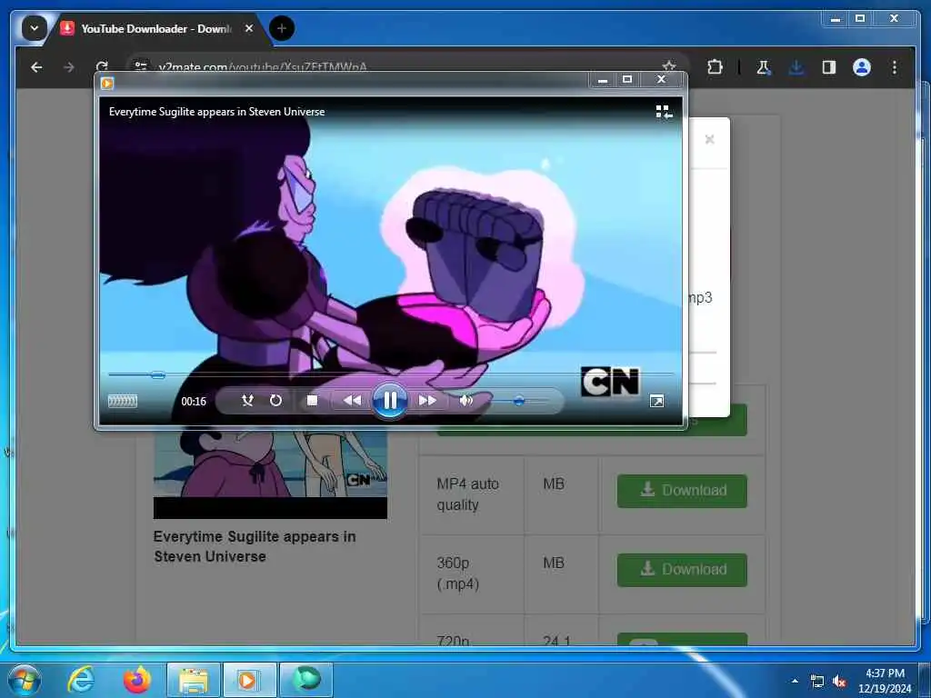This screenshot has height=698, width=931.
Task: Open the network tray icon
Action: coord(817,682)
